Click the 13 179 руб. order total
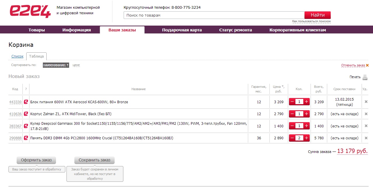Viewport: 373px width, 187px height. click(x=352, y=151)
